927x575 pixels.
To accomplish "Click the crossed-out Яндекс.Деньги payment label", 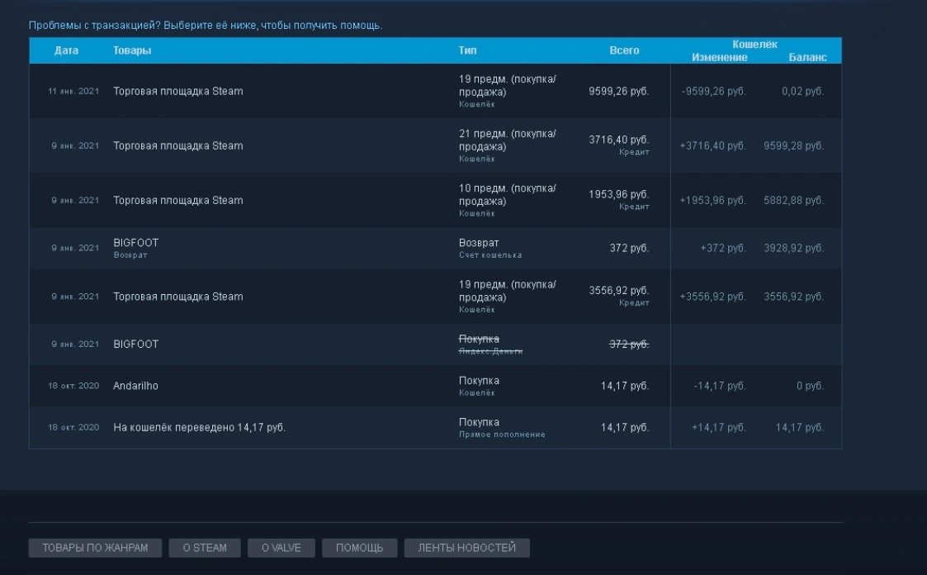I will [490, 351].
